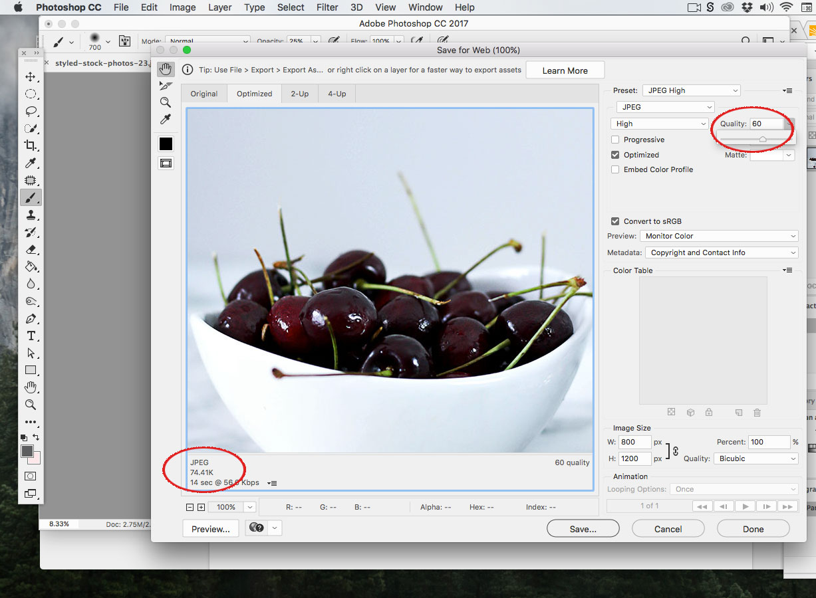The width and height of the screenshot is (816, 598).
Task: Select the Eraser tool
Action: (x=31, y=250)
